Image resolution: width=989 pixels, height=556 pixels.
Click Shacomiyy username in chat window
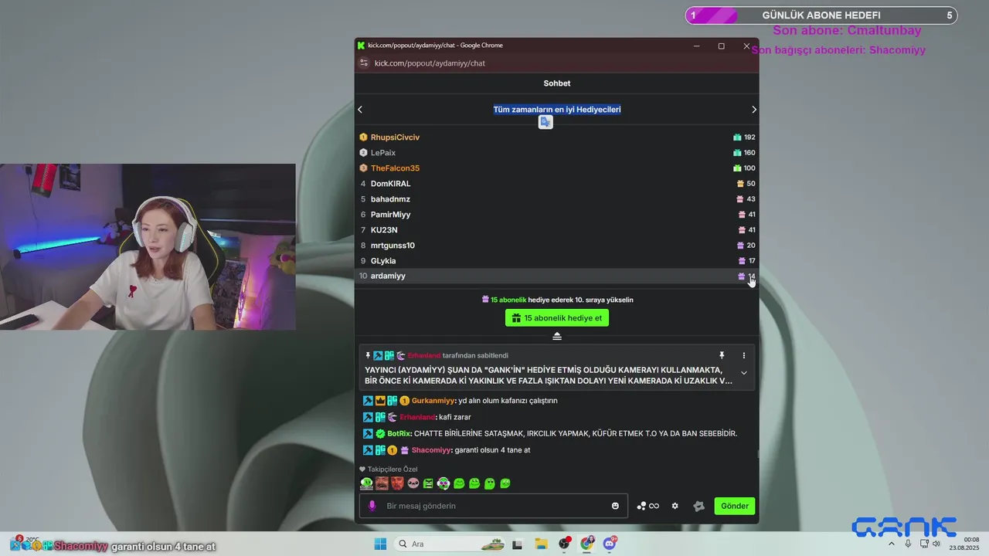pos(431,450)
